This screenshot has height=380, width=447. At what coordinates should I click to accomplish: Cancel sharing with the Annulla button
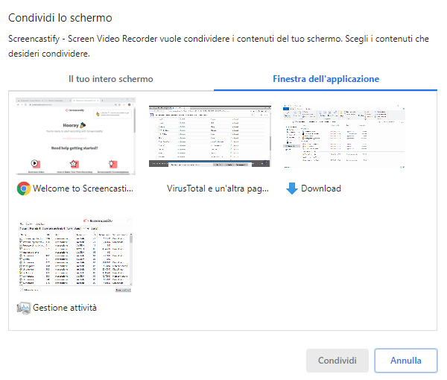pos(406,361)
